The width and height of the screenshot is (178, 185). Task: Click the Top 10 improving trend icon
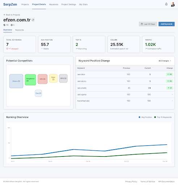click(77, 49)
